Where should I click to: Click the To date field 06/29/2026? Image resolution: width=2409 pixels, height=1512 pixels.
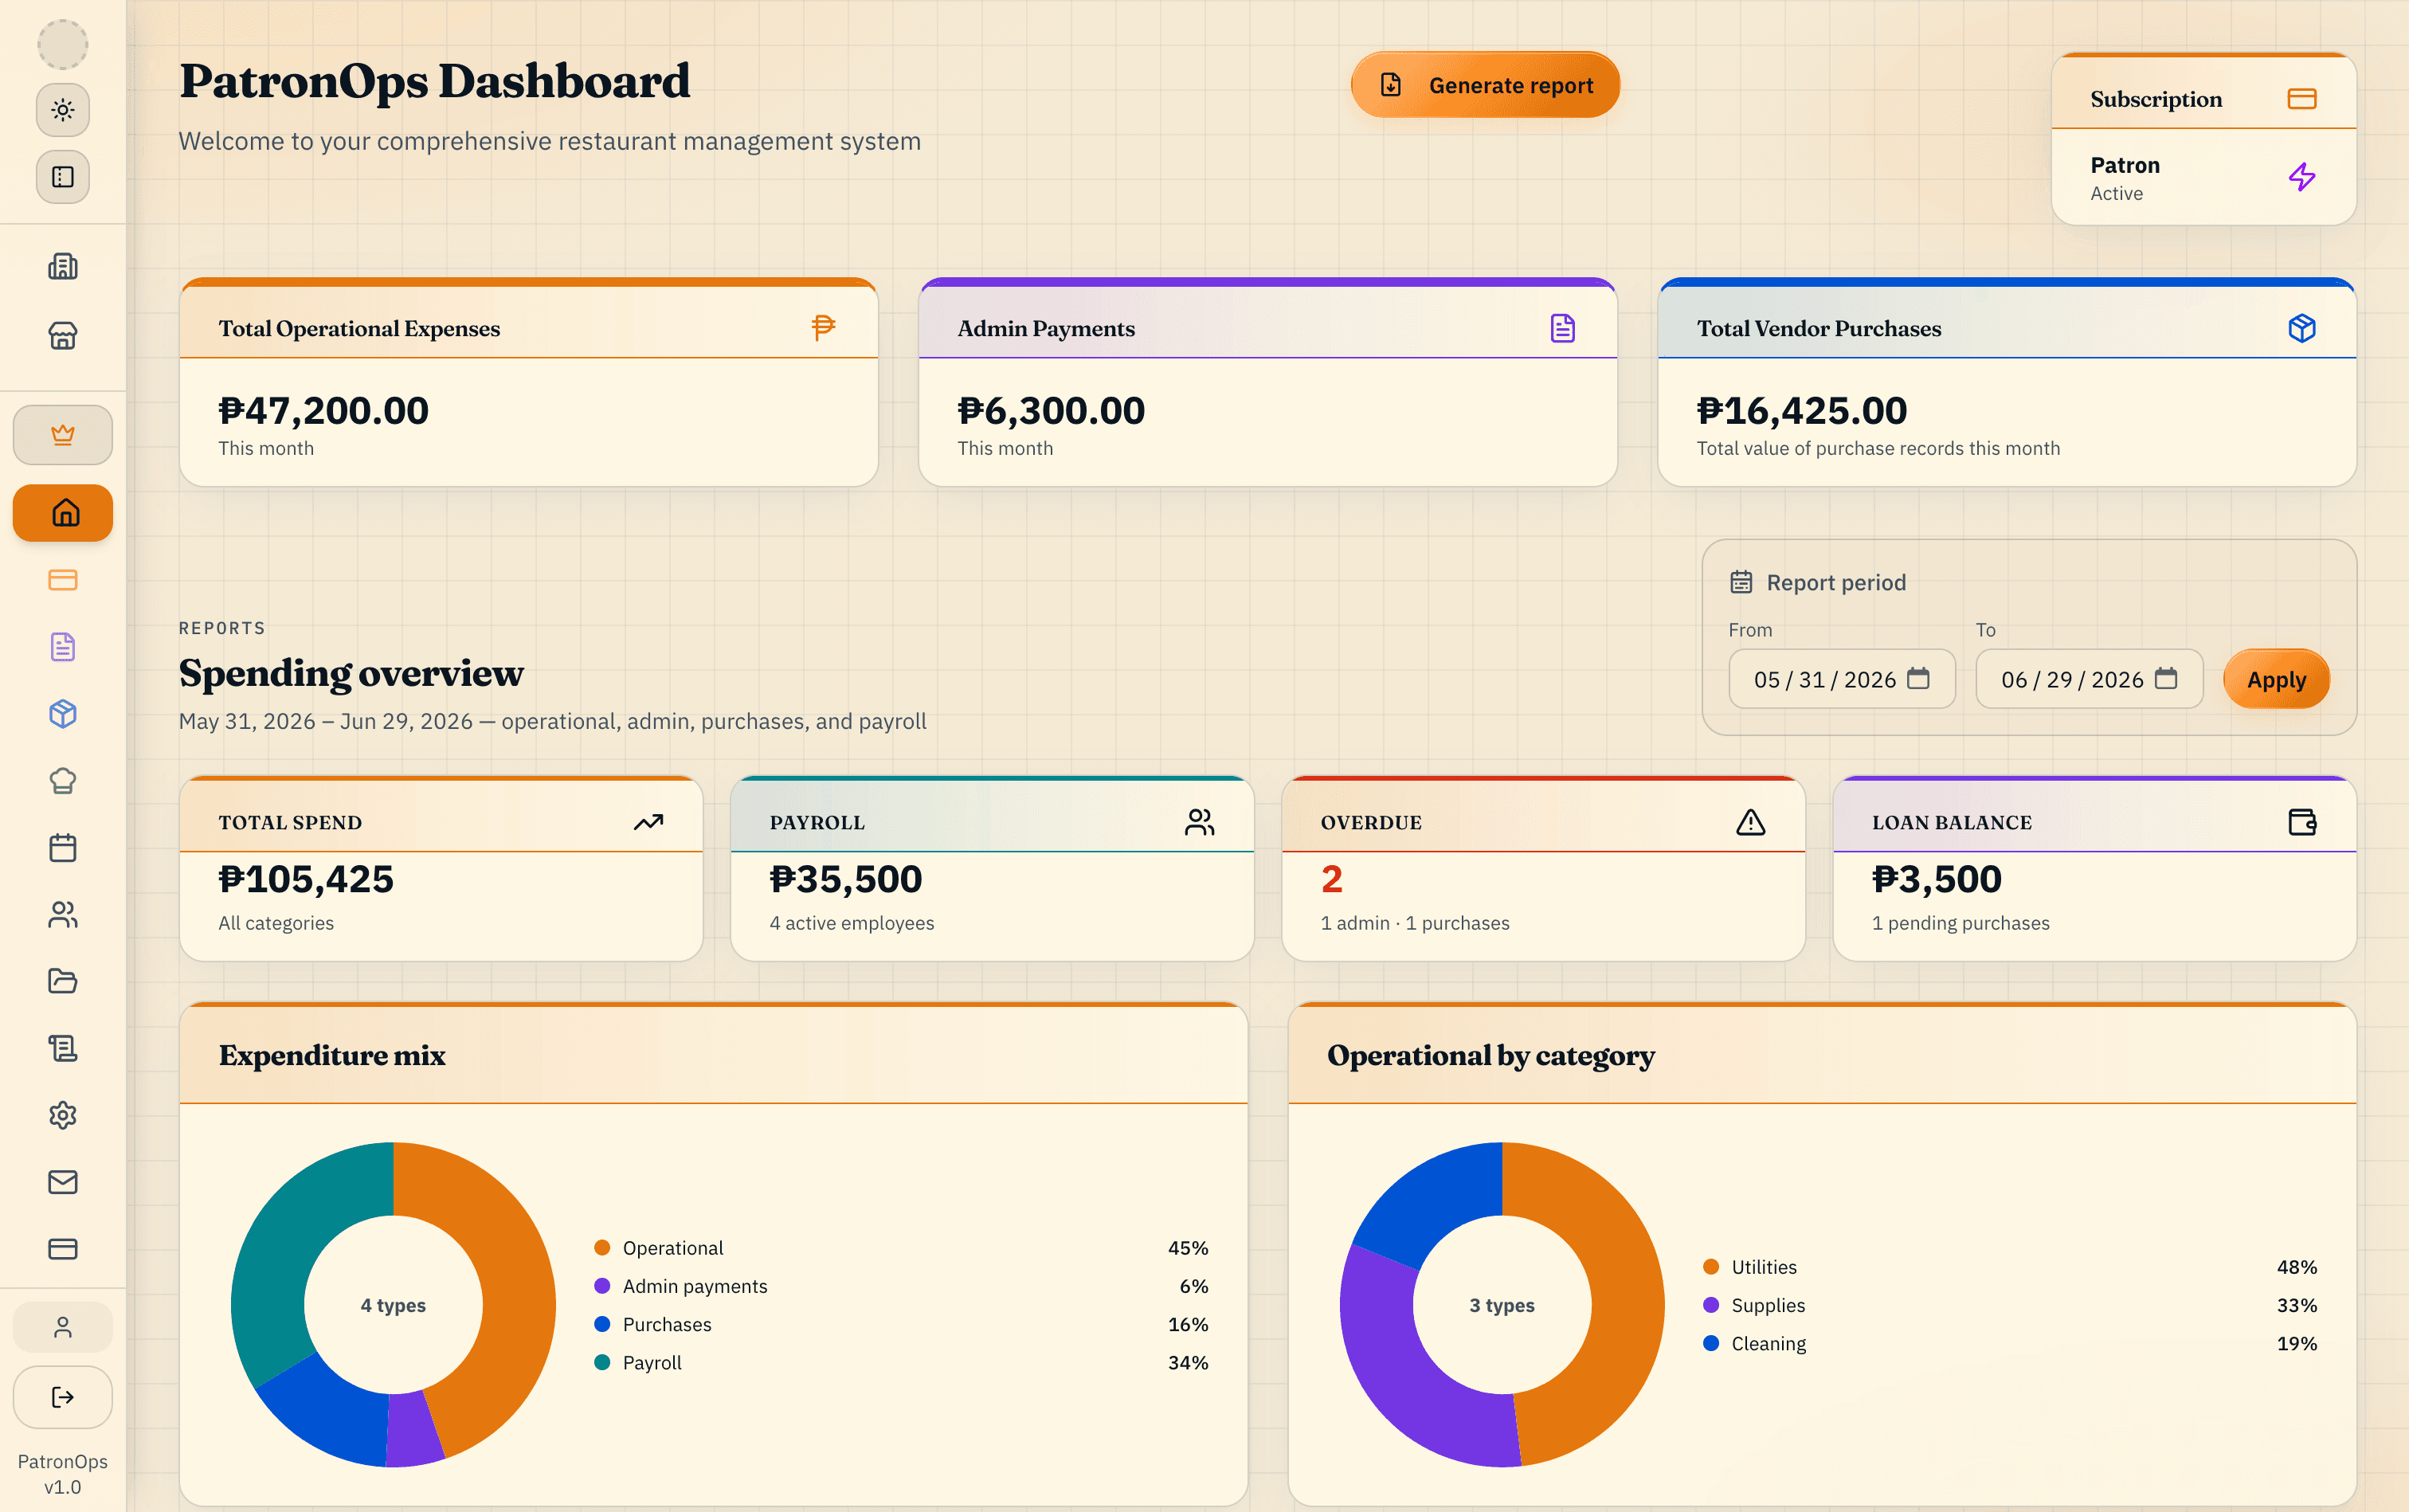point(2089,679)
